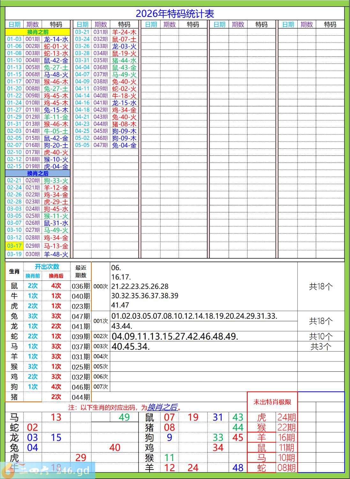The image size is (350, 479).
Task: Click blue number 48 in 羊 row
Action: tap(238, 468)
